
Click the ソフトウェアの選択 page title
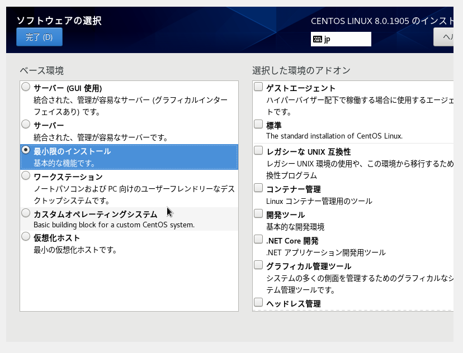[x=59, y=21]
